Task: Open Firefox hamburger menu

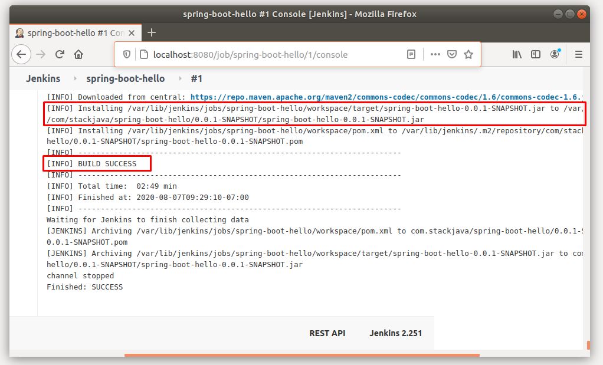Action: coord(578,55)
